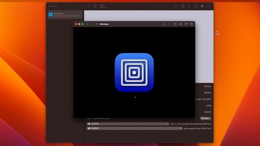Move the selected VM document icon
Screen dimensions: 260x146
click(x=189, y=6)
